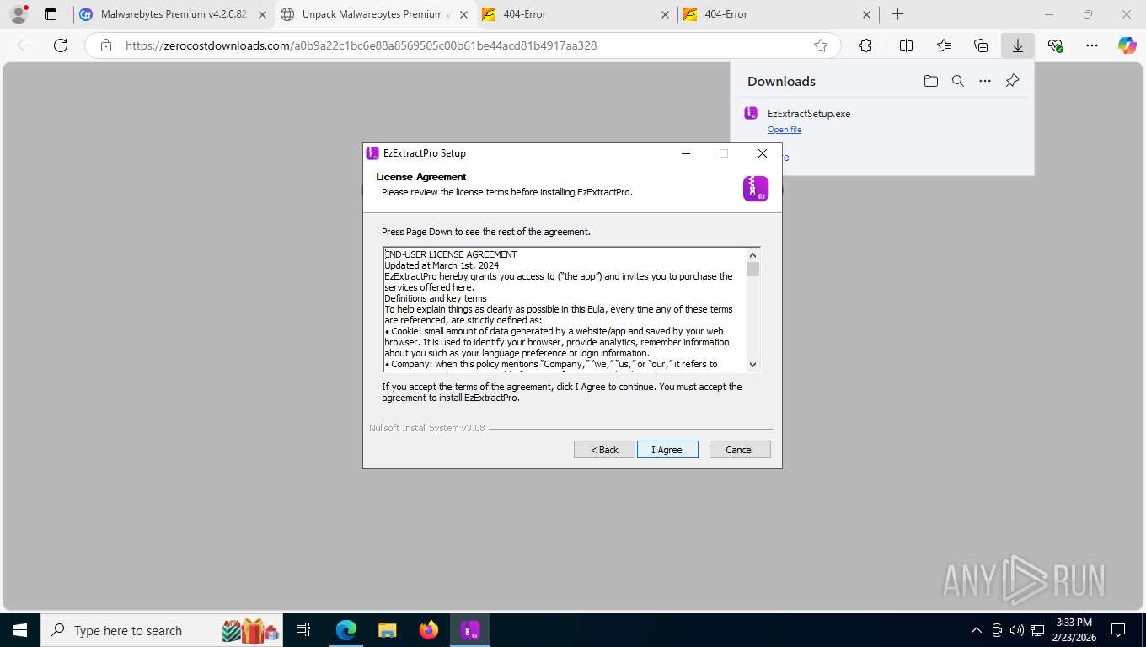The image size is (1146, 647).
Task: Launch Copilot from the toolbar
Action: click(1127, 45)
